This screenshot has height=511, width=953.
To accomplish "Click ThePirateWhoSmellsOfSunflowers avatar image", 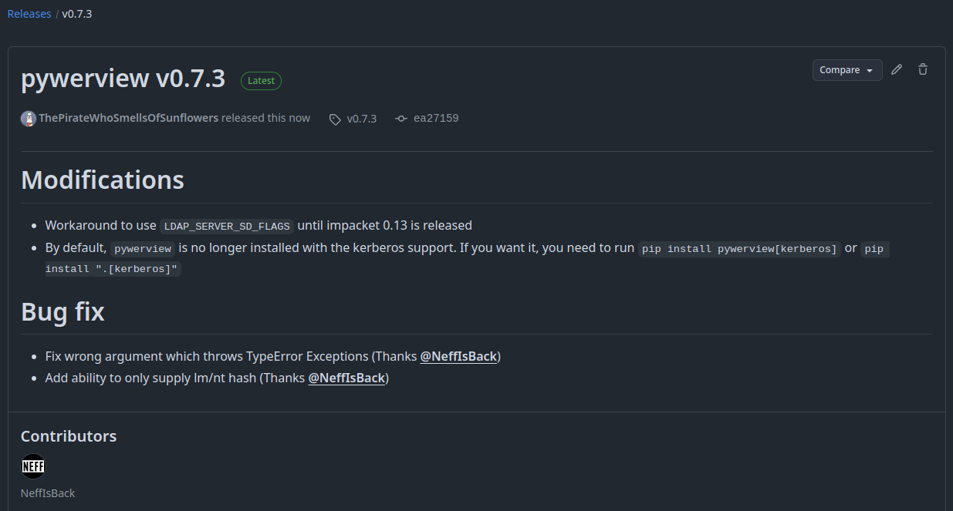I will click(x=29, y=119).
